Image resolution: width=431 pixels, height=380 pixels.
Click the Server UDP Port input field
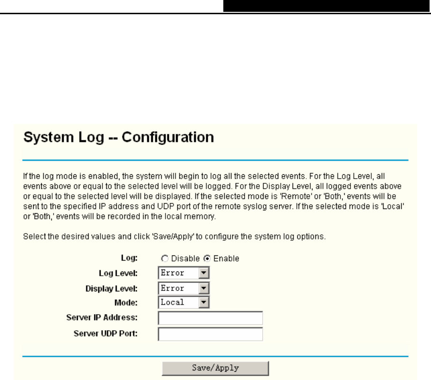210,334
